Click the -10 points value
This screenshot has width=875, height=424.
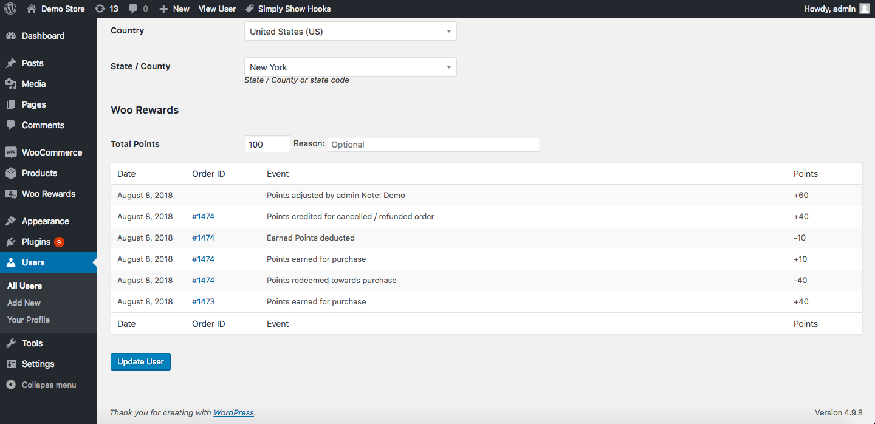pyautogui.click(x=800, y=238)
